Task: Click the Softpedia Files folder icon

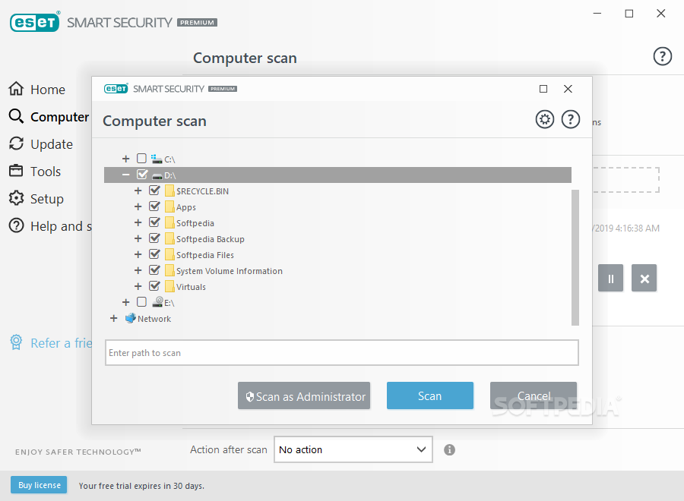Action: coord(169,254)
